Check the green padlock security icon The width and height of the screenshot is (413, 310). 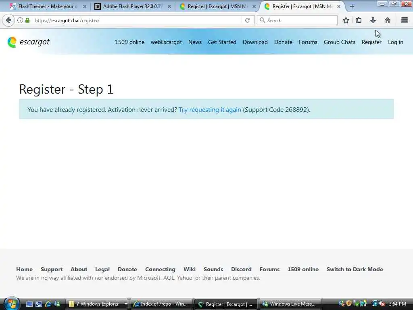(x=27, y=20)
